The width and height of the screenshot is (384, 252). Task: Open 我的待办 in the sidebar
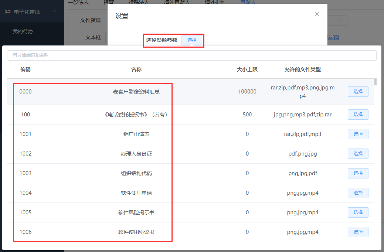(23, 31)
